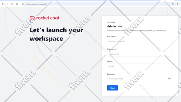181x102 pixels.
Task: Go back using the browser back arrow
Action: click(x=3, y=4)
